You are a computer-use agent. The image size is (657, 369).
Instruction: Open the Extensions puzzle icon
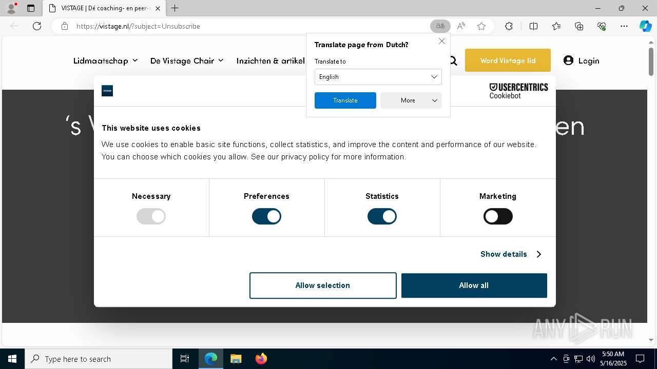coord(509,26)
